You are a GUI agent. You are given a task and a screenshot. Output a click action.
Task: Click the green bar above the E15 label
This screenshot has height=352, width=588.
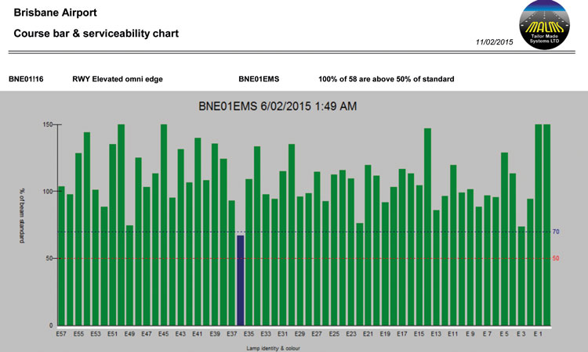coord(419,255)
